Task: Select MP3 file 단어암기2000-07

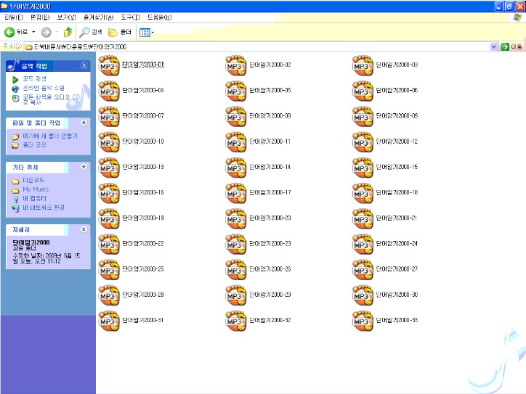Action: click(x=131, y=116)
